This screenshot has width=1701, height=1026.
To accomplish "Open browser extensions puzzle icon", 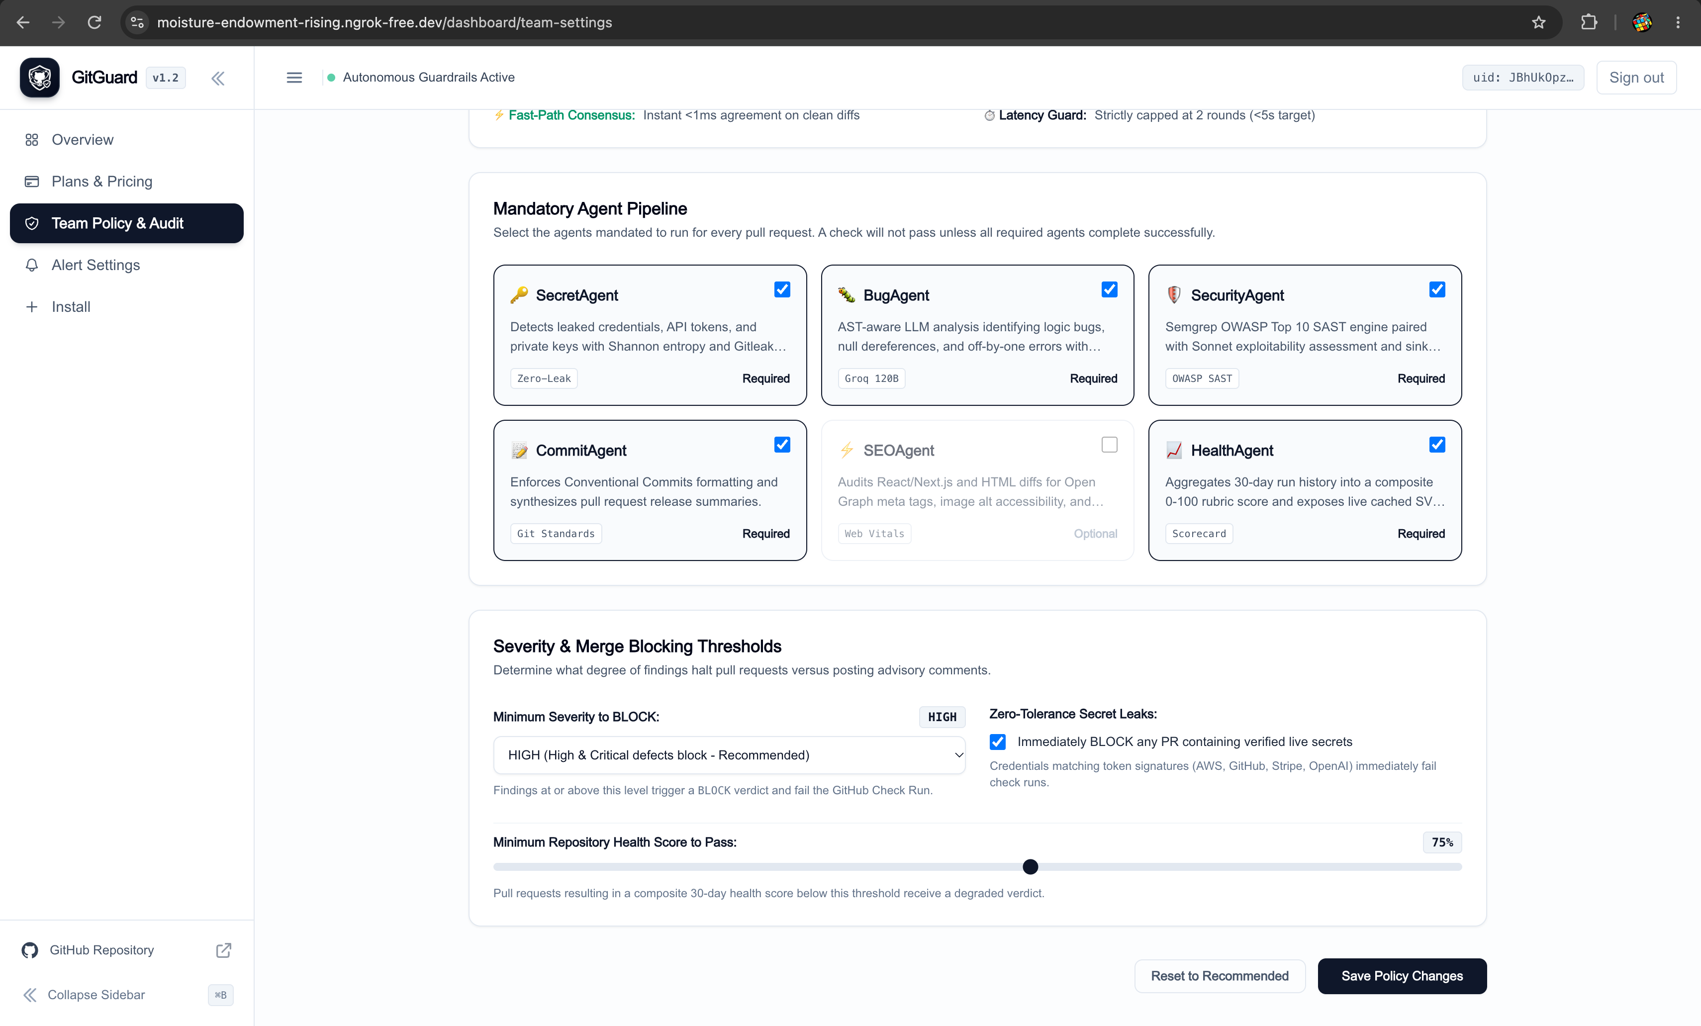I will click(1589, 22).
